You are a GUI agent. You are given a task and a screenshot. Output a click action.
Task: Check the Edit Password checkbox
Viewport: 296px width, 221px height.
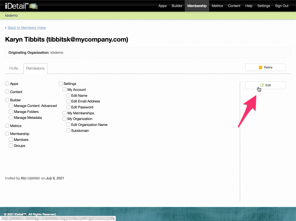68,107
